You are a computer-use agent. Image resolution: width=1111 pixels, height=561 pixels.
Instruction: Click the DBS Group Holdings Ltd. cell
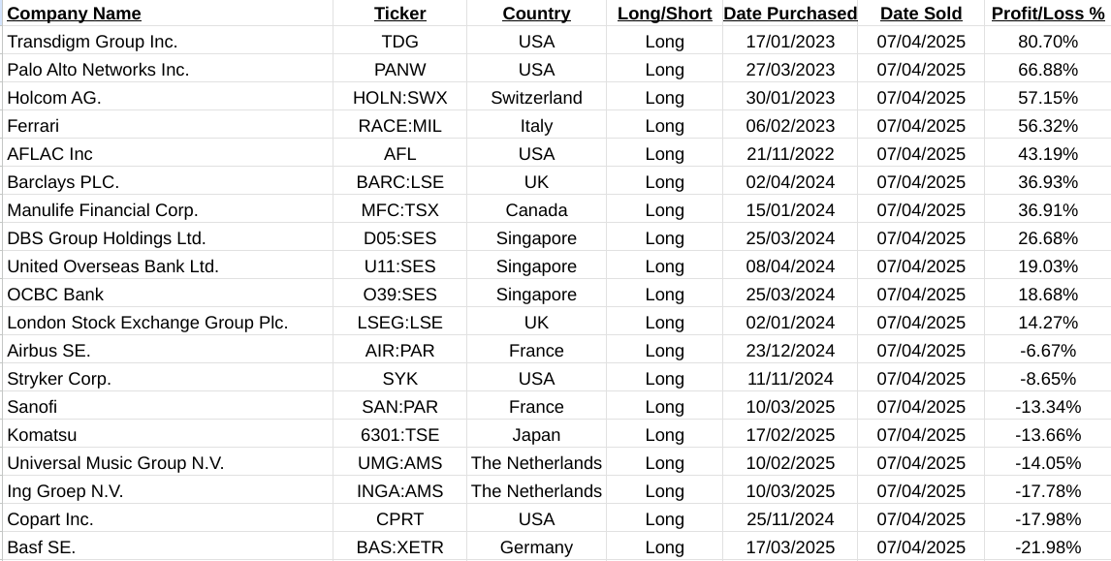[107, 238]
